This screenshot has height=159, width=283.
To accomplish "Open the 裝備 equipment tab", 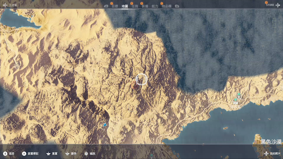I will (145, 6).
